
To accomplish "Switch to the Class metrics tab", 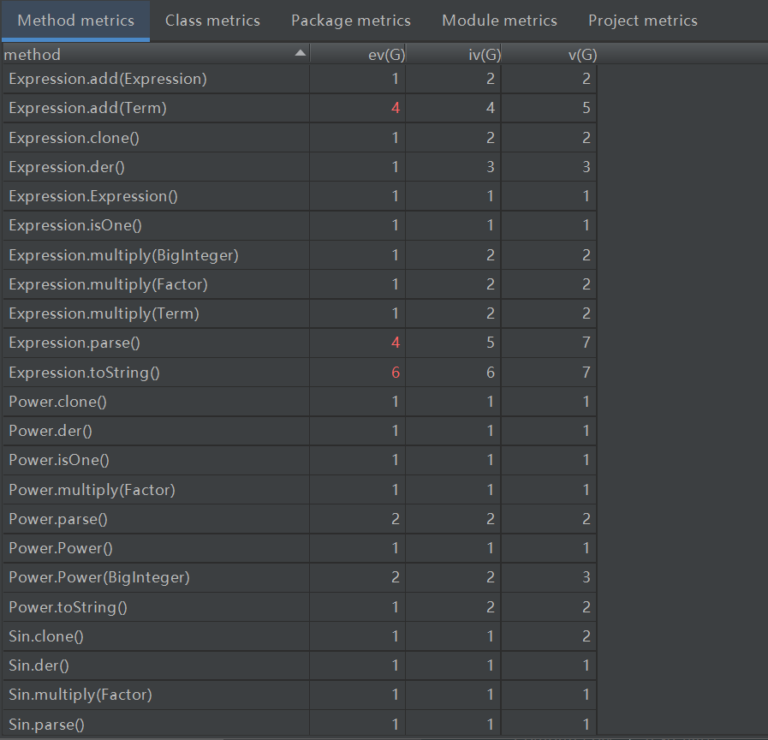I will pos(212,21).
